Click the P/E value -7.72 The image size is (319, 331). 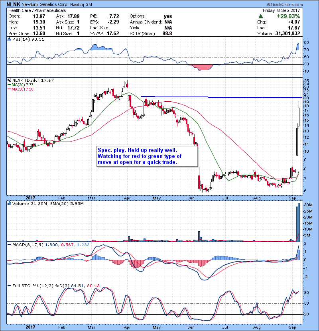point(113,16)
